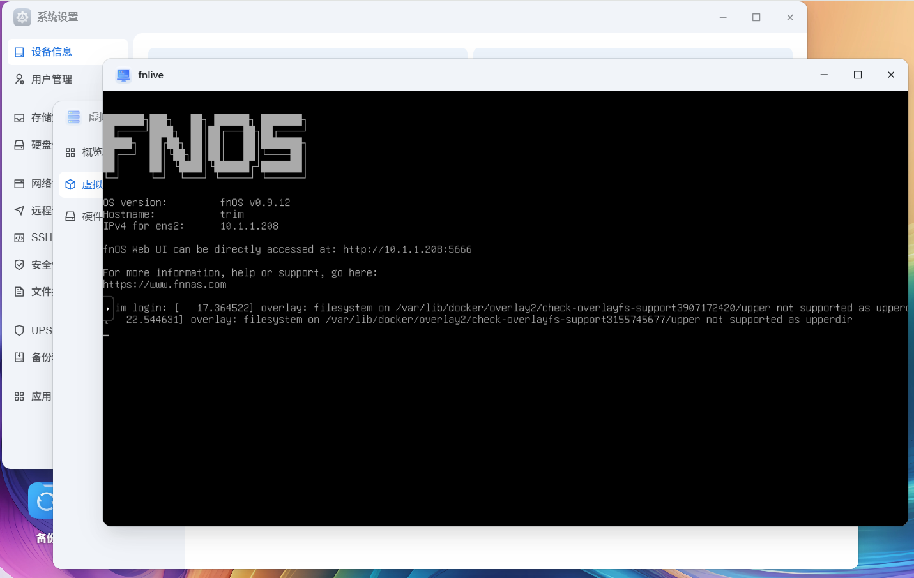Click the SSH terminal icon

point(19,237)
